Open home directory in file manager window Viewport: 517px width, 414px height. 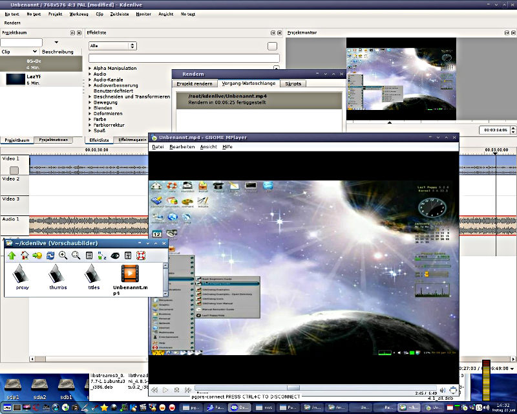25,256
